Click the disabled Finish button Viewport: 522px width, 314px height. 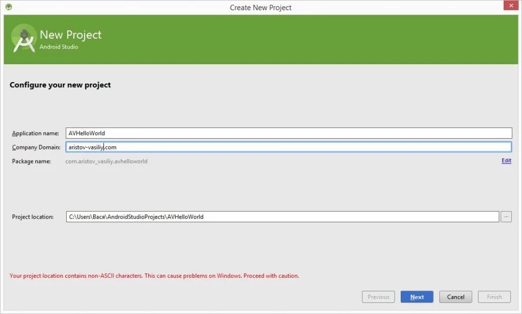pos(494,297)
